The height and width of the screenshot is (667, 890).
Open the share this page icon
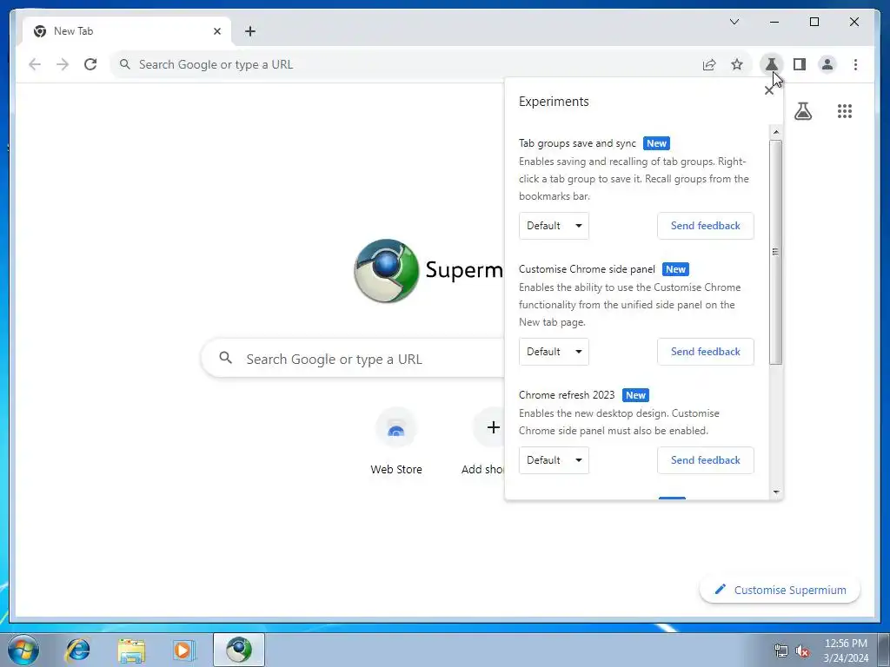[709, 64]
